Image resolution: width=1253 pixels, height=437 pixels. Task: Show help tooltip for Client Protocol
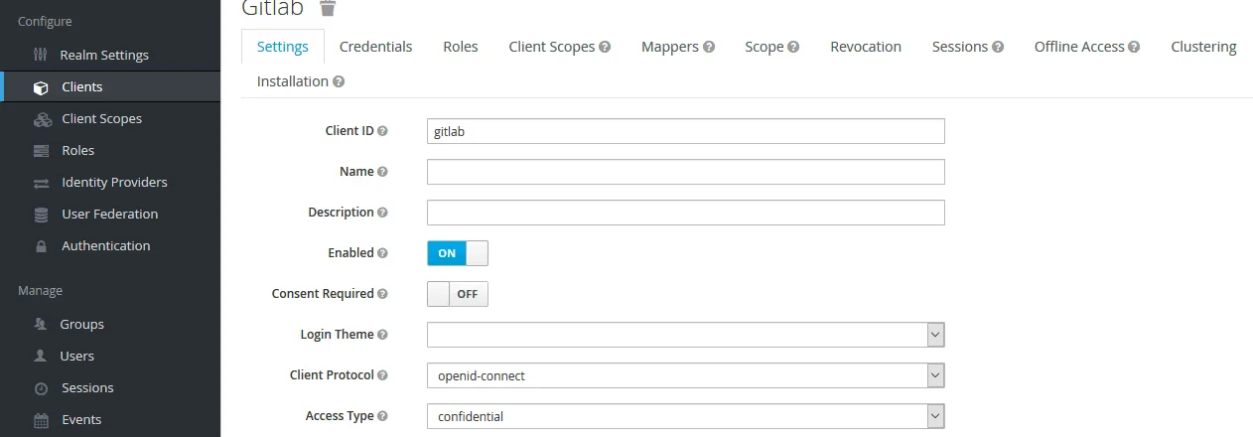383,375
